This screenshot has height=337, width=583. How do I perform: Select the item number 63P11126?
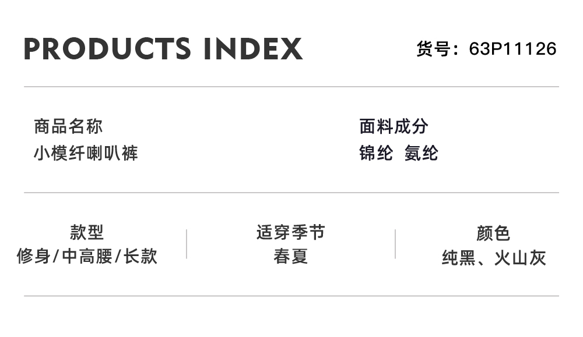(513, 49)
